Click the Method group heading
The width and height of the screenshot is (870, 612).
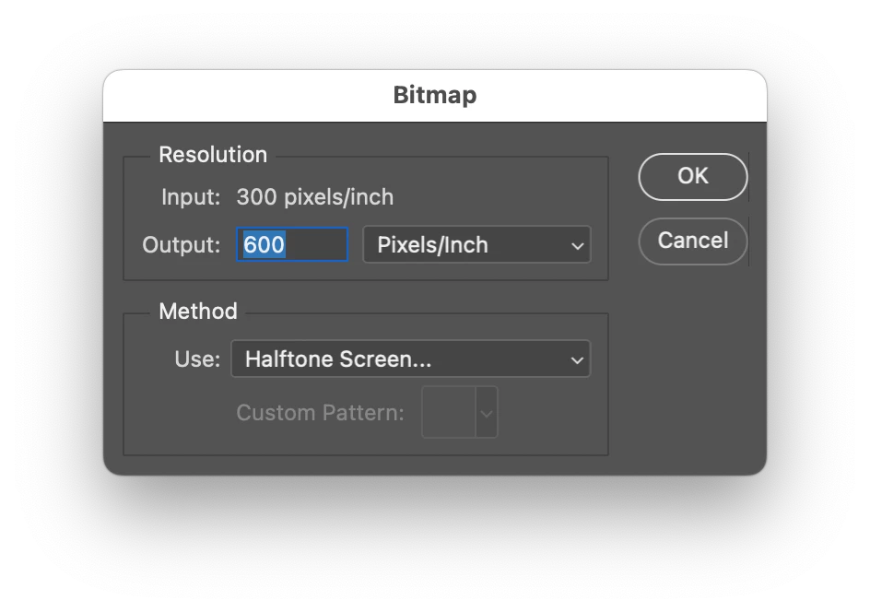click(198, 312)
